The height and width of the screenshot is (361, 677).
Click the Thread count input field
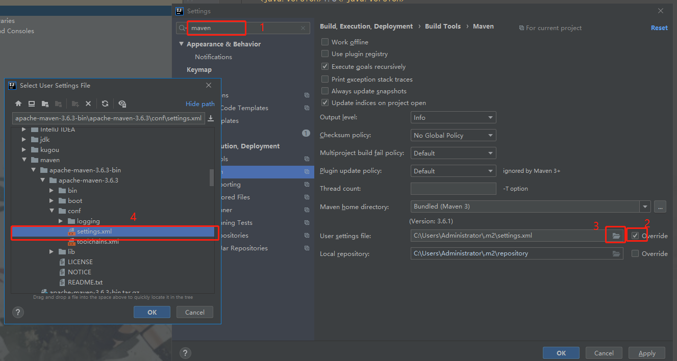pos(453,189)
